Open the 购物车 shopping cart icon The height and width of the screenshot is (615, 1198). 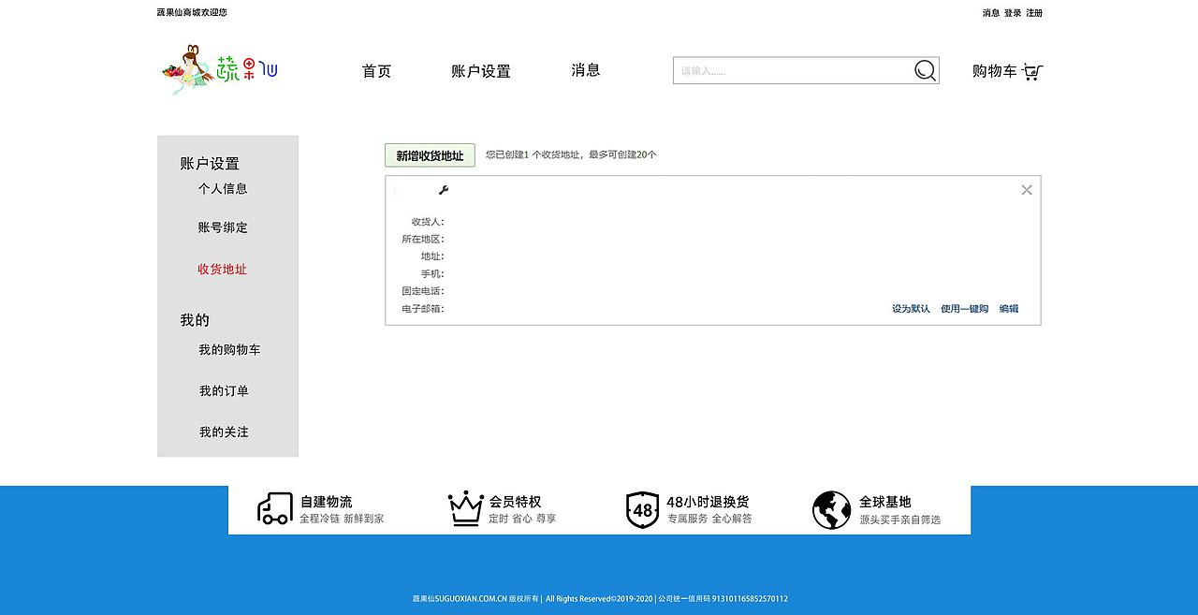point(1031,71)
